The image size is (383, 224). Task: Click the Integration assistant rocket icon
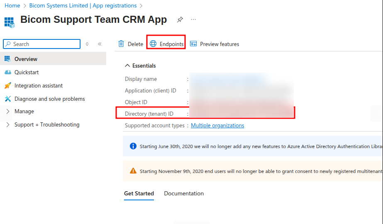click(8, 85)
